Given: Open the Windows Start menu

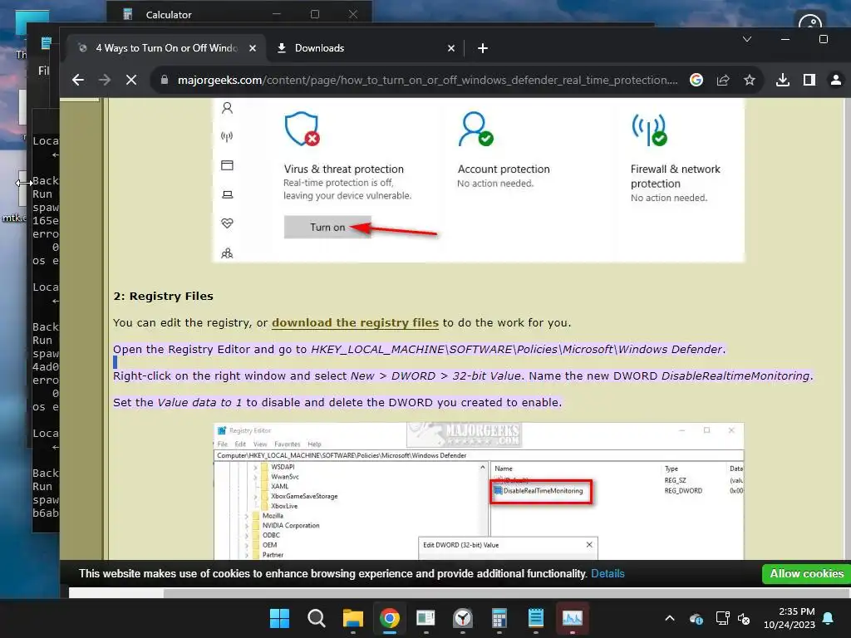Looking at the screenshot, I should click(x=280, y=618).
